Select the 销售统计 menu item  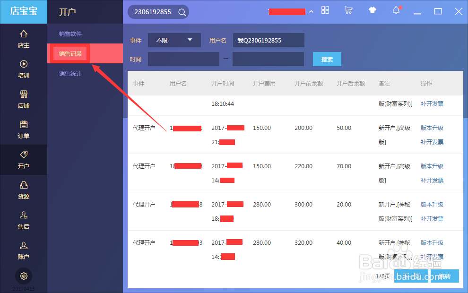(70, 73)
